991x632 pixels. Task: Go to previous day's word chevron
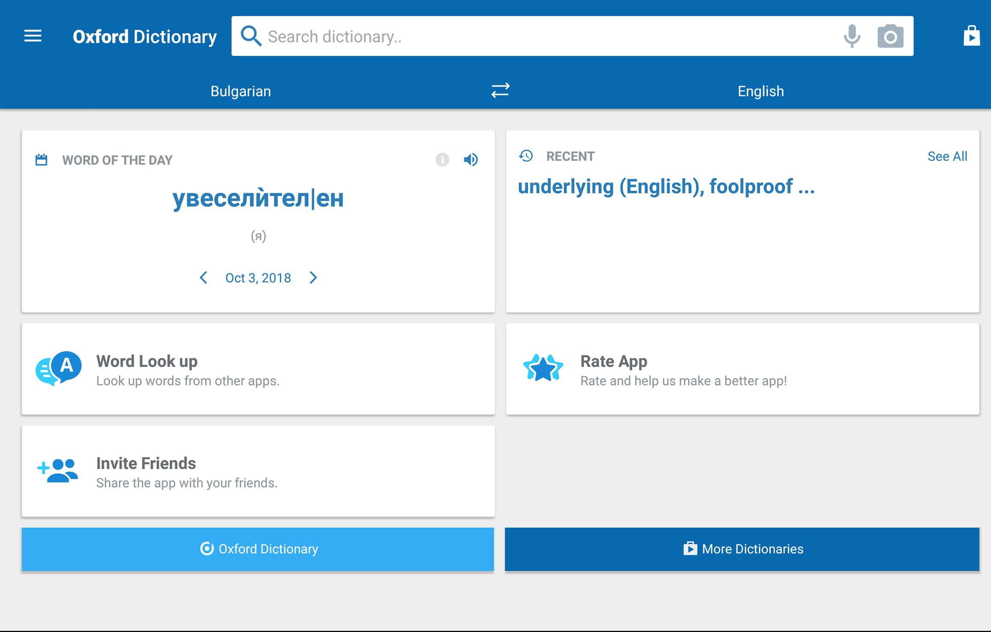[204, 278]
